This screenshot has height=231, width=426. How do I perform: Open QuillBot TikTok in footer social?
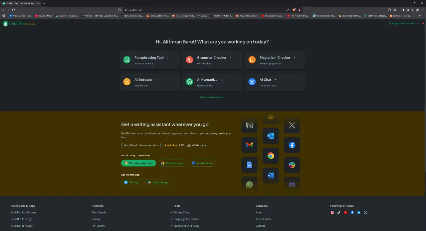[339, 212]
